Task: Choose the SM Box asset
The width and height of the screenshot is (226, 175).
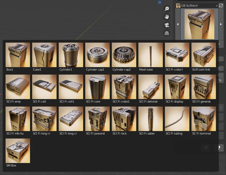Action: coord(18,151)
